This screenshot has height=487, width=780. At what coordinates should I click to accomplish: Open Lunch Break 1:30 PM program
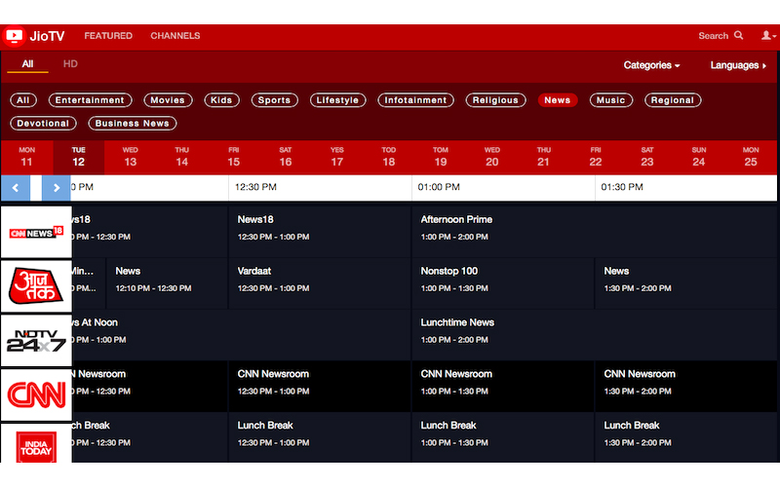[x=686, y=437]
